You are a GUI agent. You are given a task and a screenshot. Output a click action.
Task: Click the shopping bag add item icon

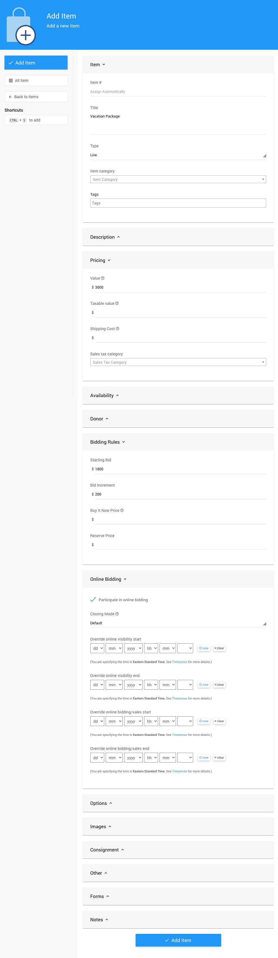pos(21,27)
